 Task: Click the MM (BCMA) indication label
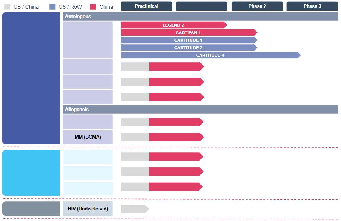tap(88, 137)
